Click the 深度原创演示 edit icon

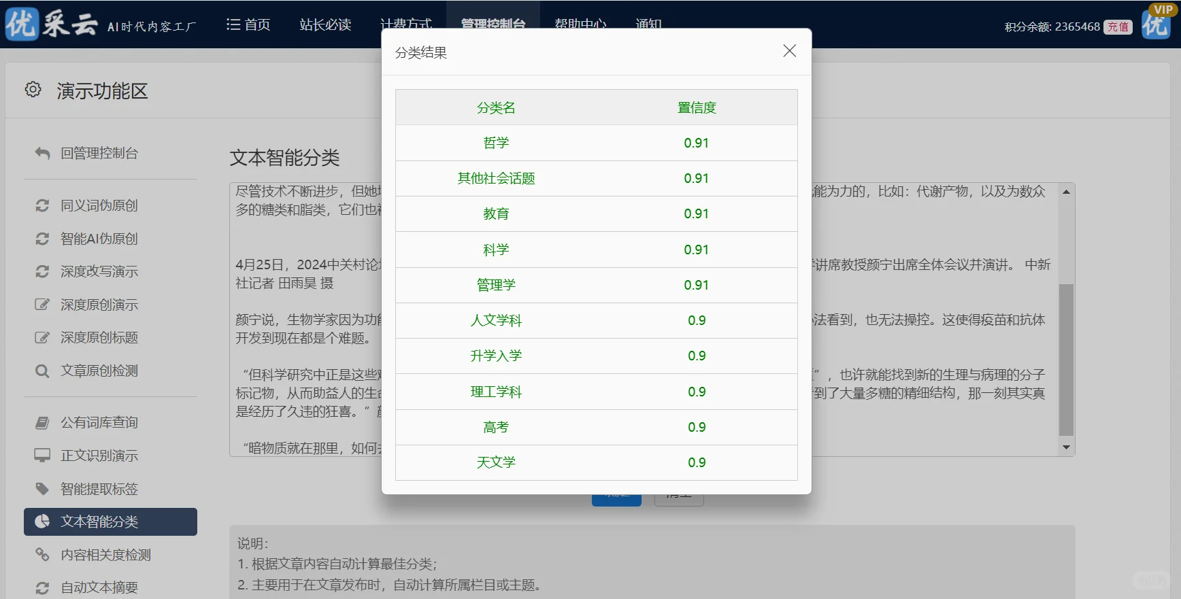[x=42, y=305]
